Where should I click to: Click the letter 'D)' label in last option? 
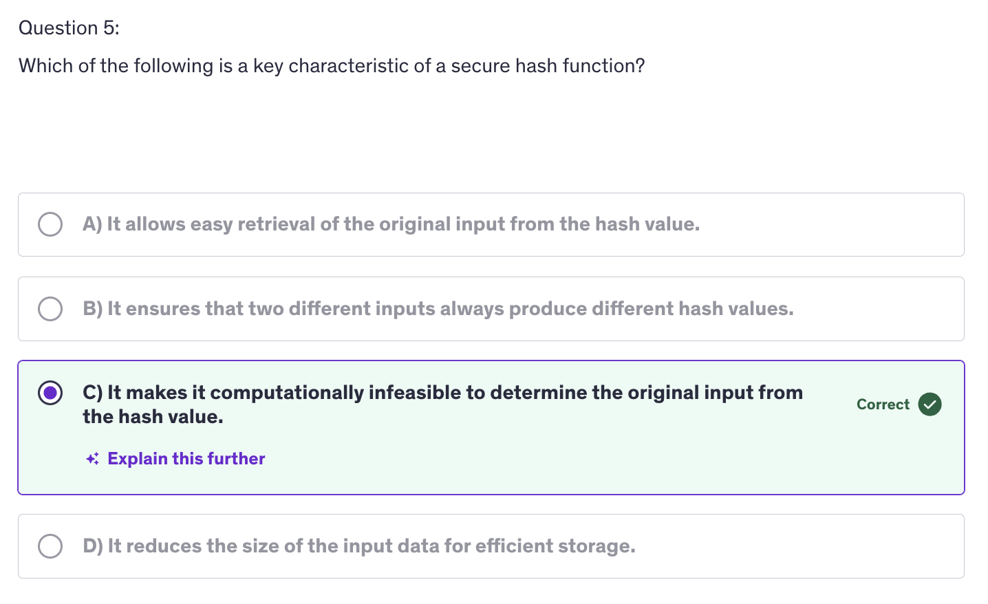click(93, 546)
